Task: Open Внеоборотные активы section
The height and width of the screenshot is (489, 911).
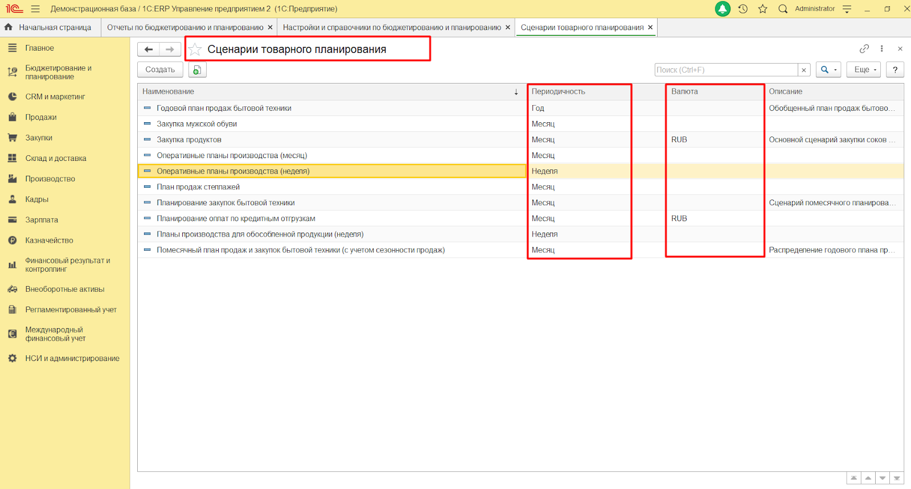Action: [x=65, y=289]
